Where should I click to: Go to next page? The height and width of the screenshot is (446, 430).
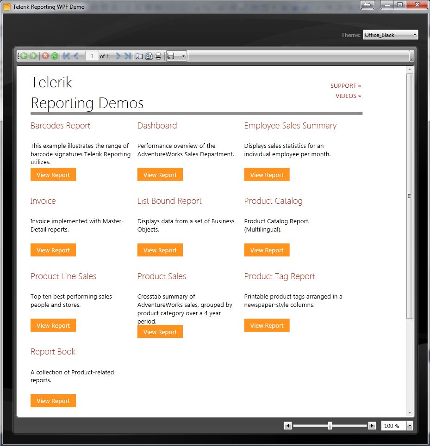[x=118, y=56]
